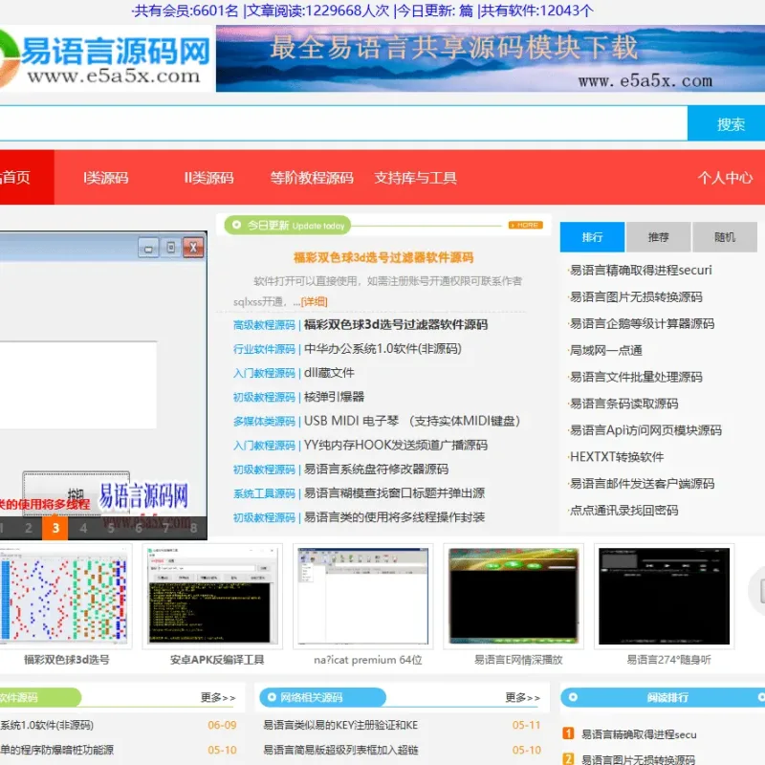Open the 支持库与工具 menu item

point(415,178)
